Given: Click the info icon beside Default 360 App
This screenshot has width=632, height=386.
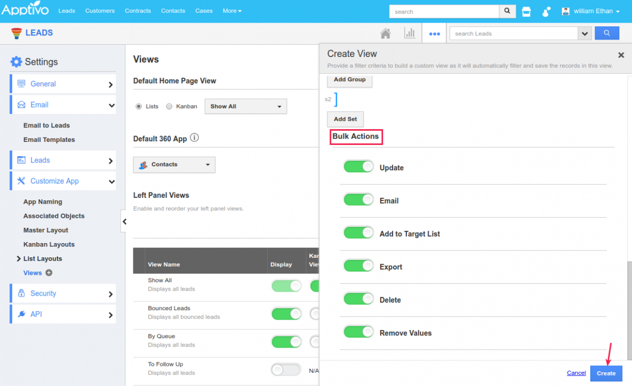Looking at the screenshot, I should [194, 138].
